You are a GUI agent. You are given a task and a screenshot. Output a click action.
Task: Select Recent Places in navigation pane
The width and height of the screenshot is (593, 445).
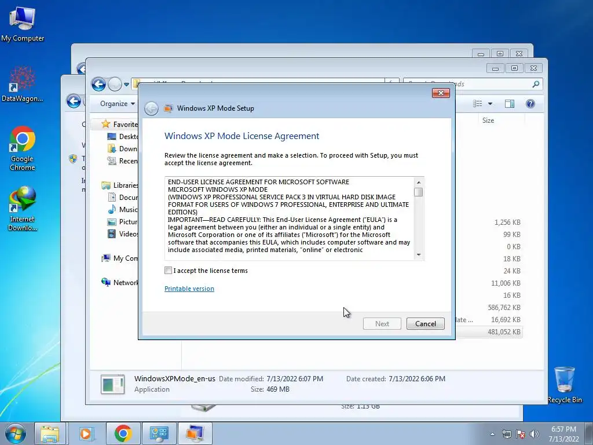tap(123, 161)
